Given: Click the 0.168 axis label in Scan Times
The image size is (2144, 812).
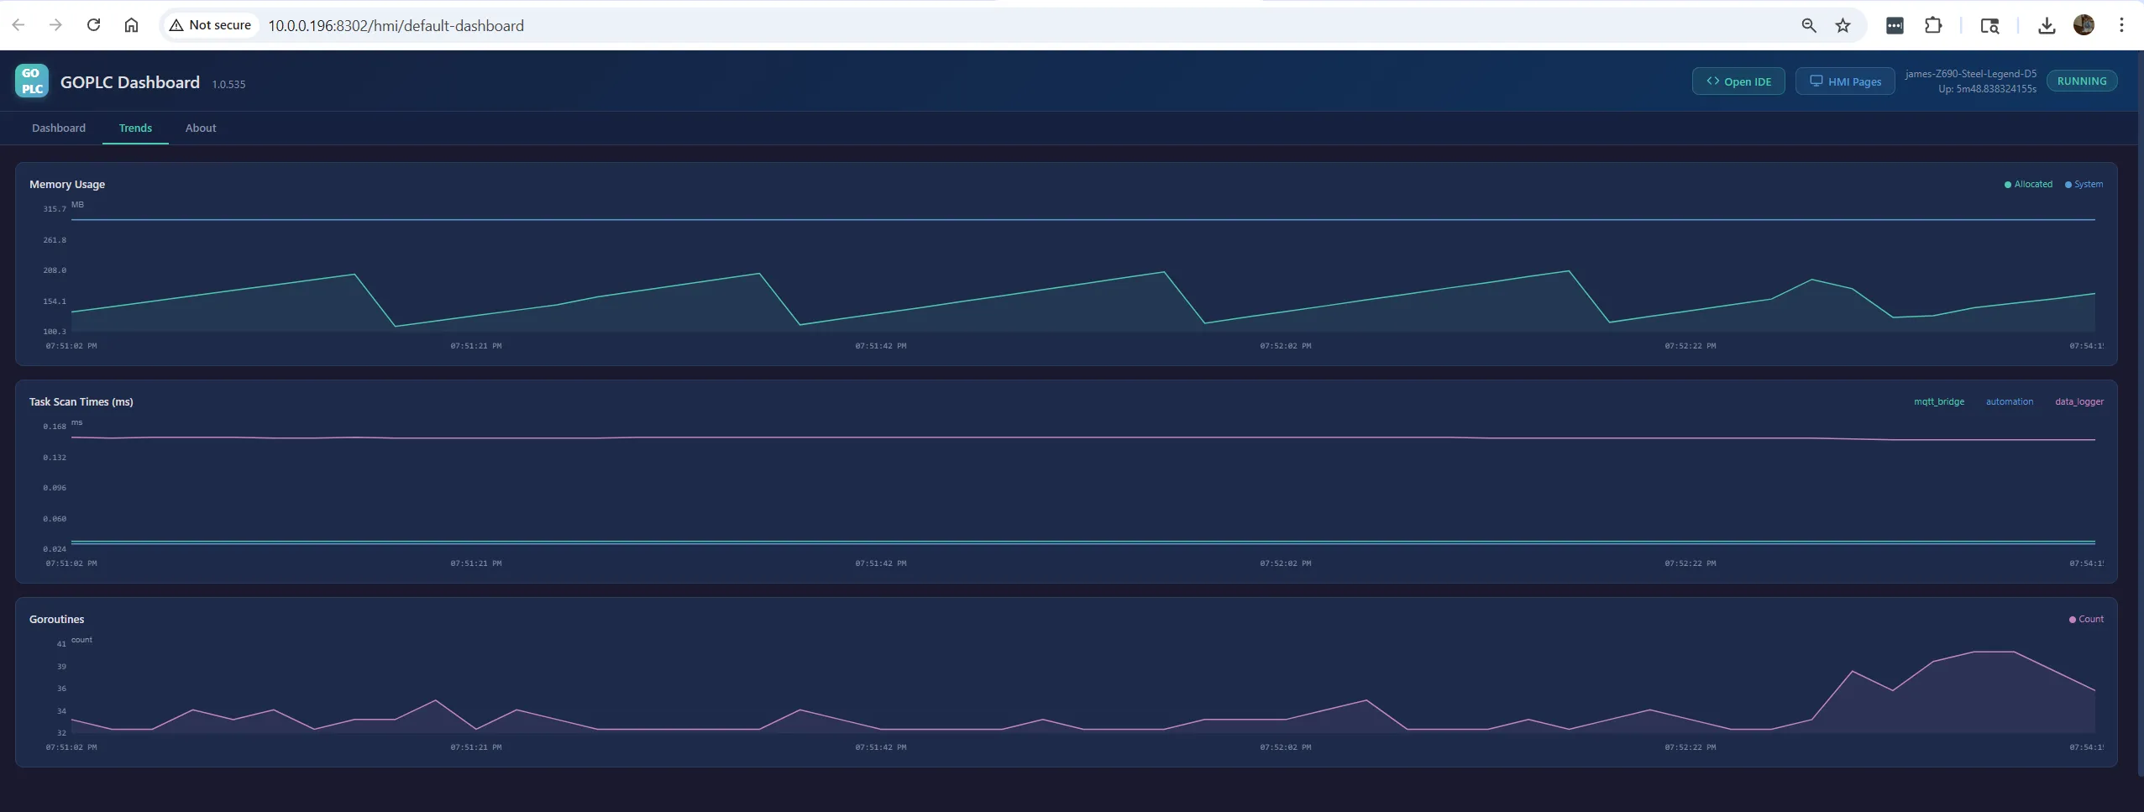Looking at the screenshot, I should pos(55,427).
